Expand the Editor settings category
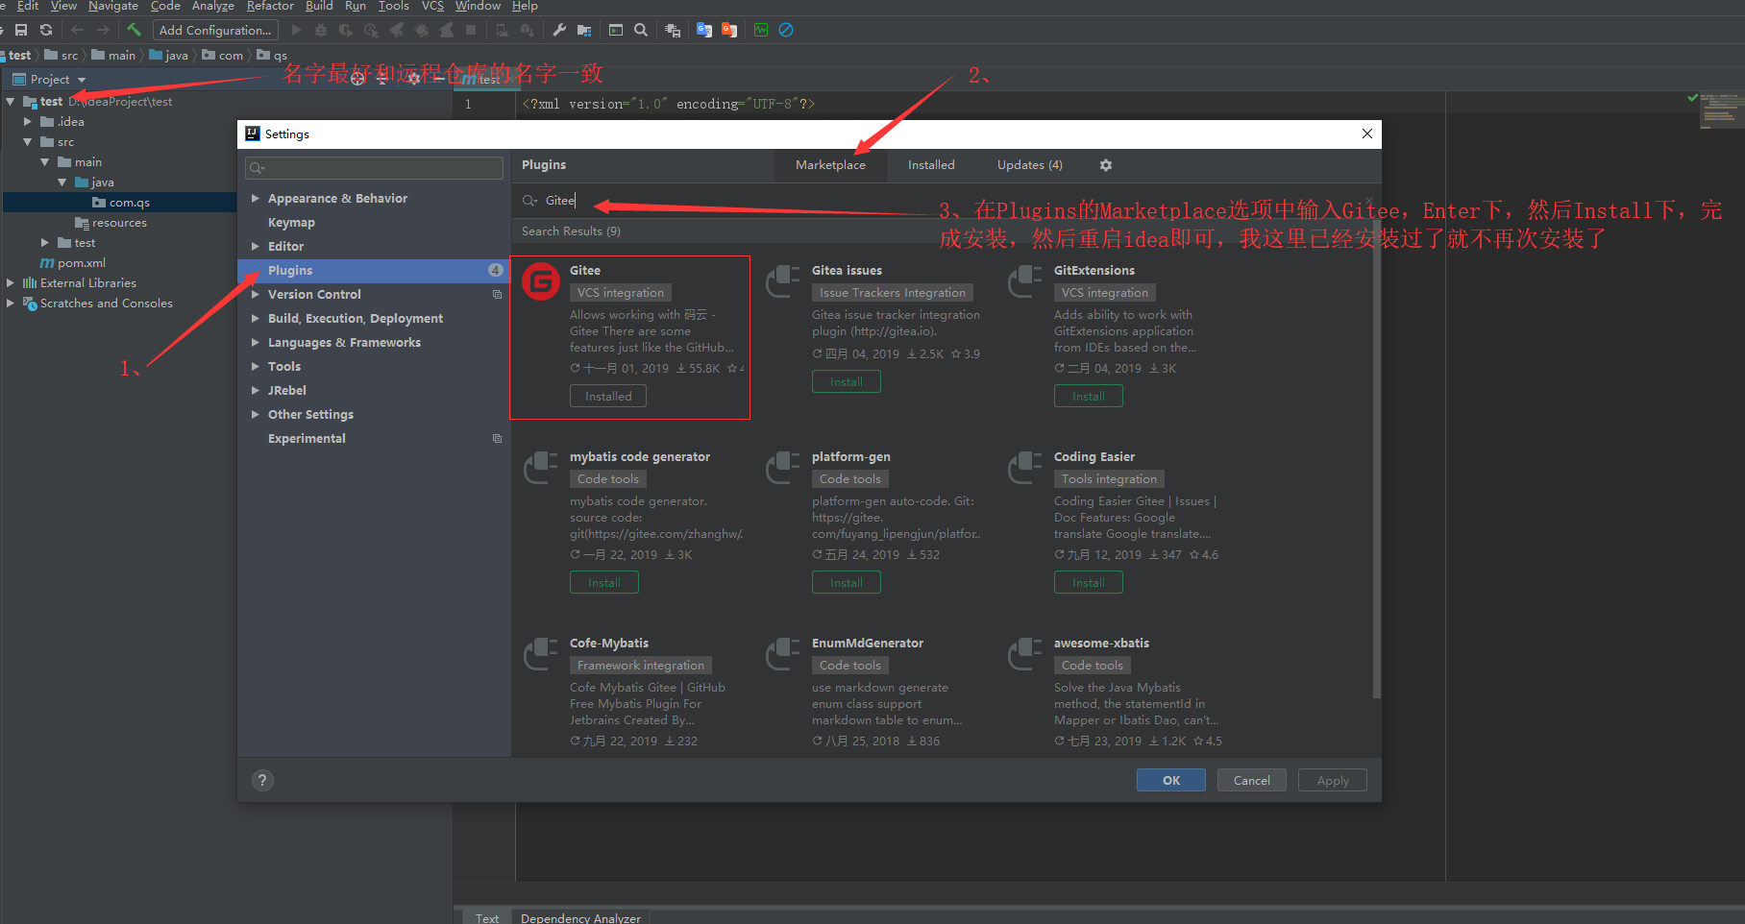 pyautogui.click(x=256, y=246)
